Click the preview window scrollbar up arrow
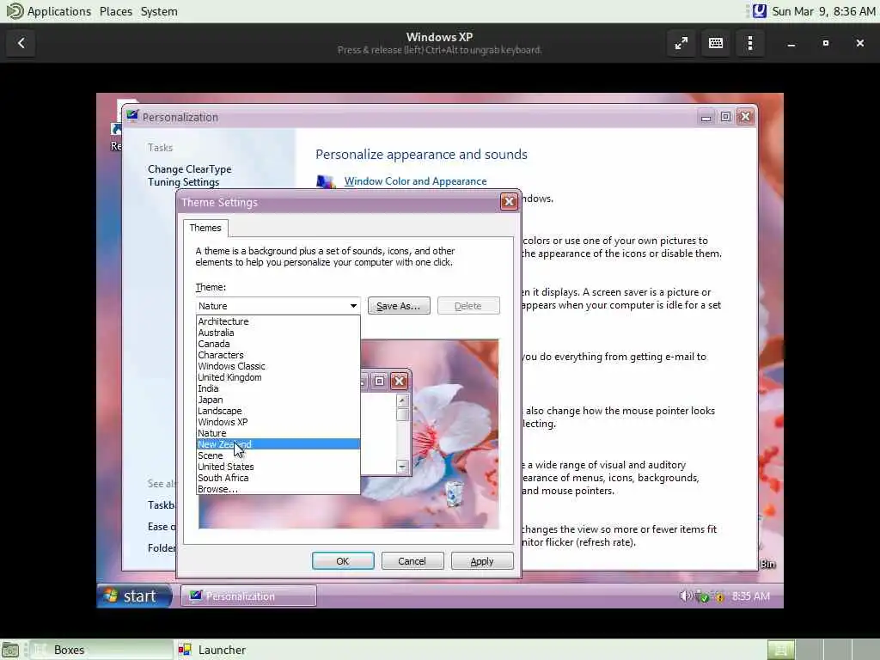The height and width of the screenshot is (660, 880). click(x=402, y=400)
